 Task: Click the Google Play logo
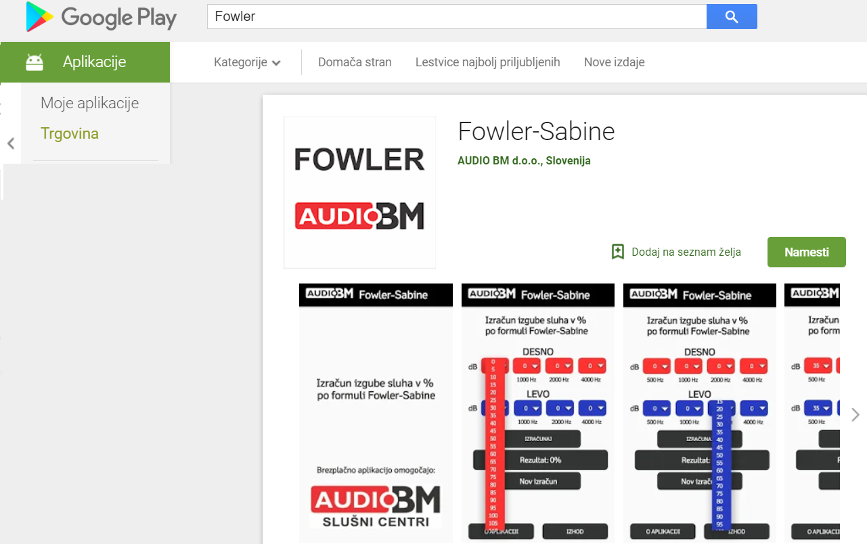coord(101,17)
